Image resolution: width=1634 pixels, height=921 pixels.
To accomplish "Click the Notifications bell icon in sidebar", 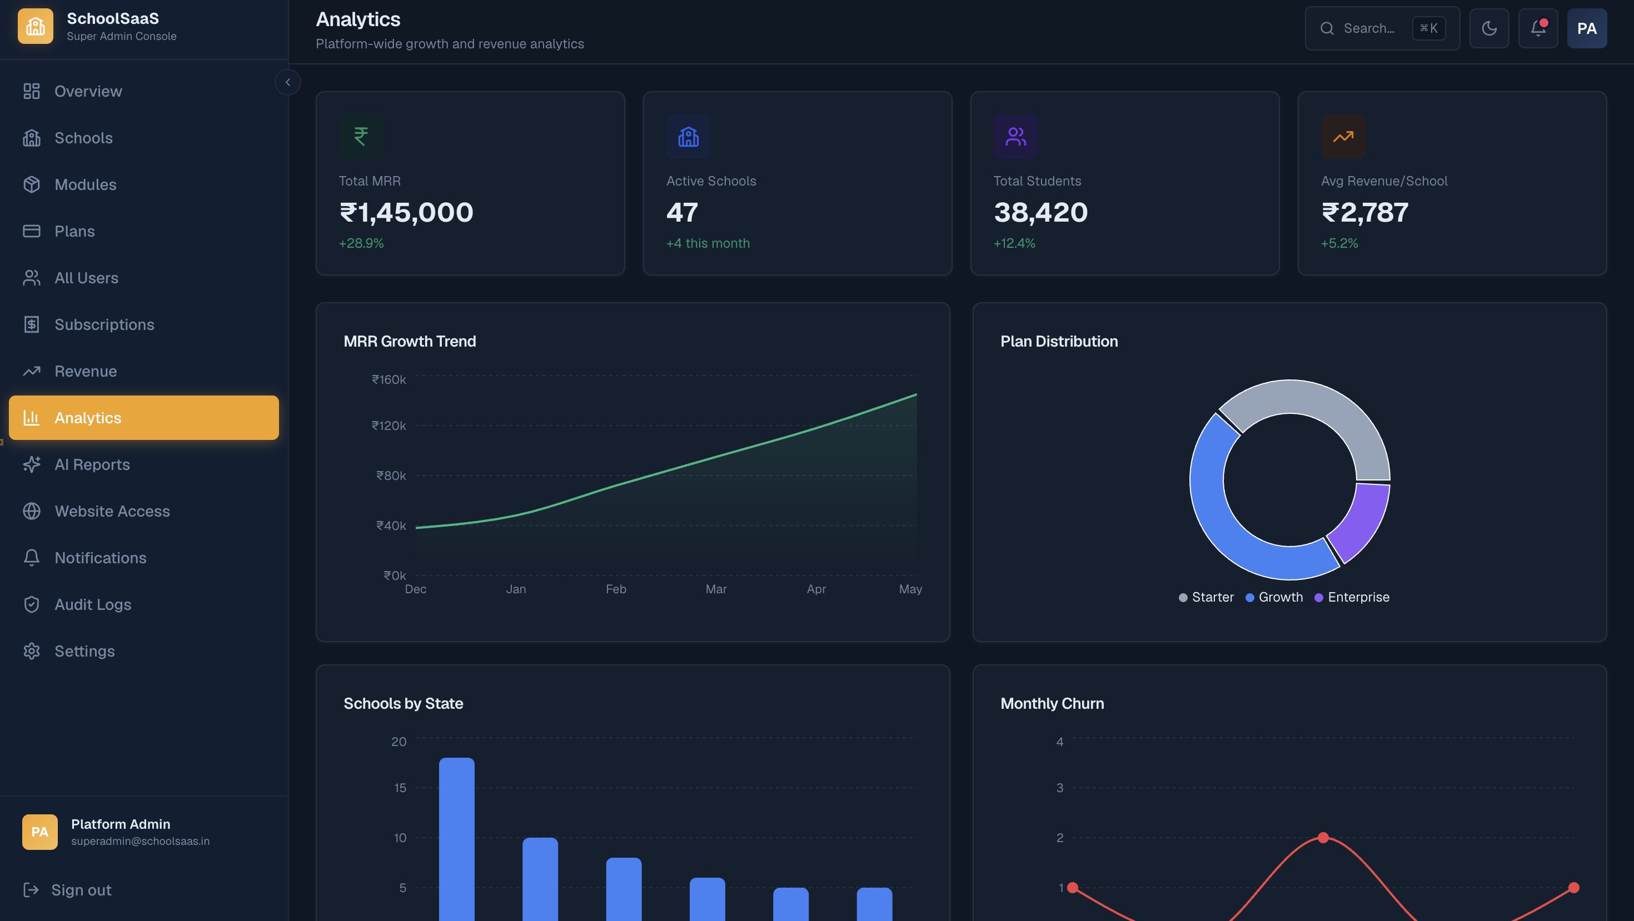I will [32, 558].
